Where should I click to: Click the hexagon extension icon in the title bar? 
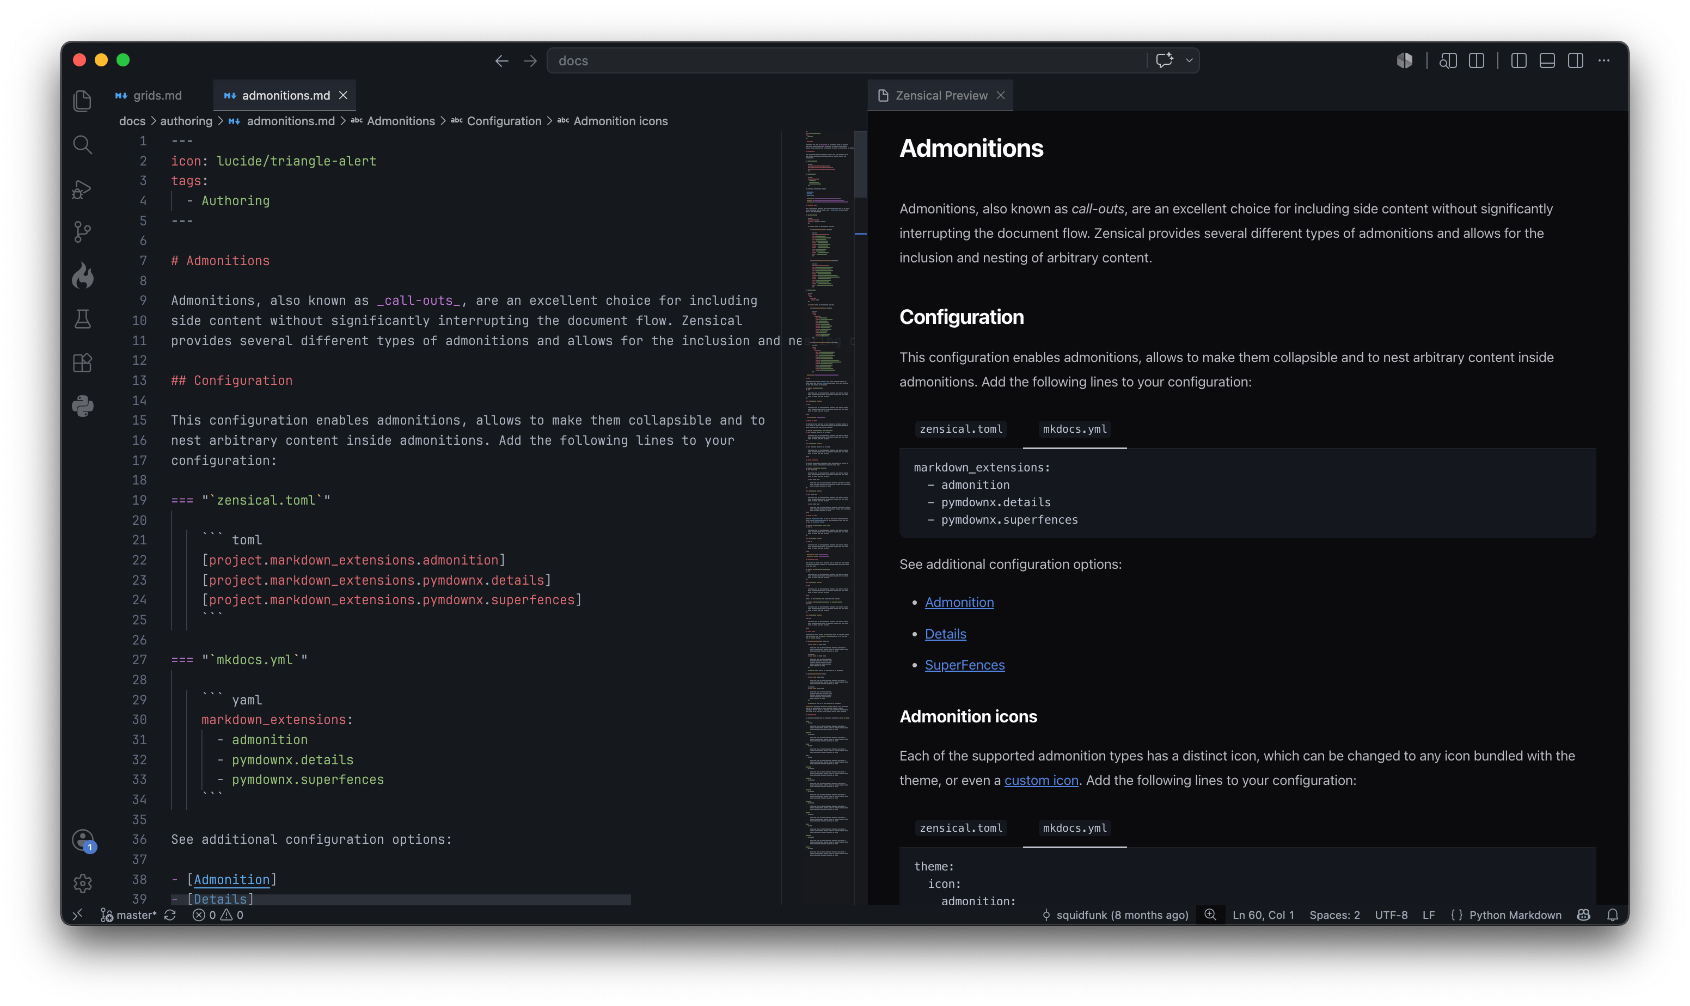(x=1405, y=61)
